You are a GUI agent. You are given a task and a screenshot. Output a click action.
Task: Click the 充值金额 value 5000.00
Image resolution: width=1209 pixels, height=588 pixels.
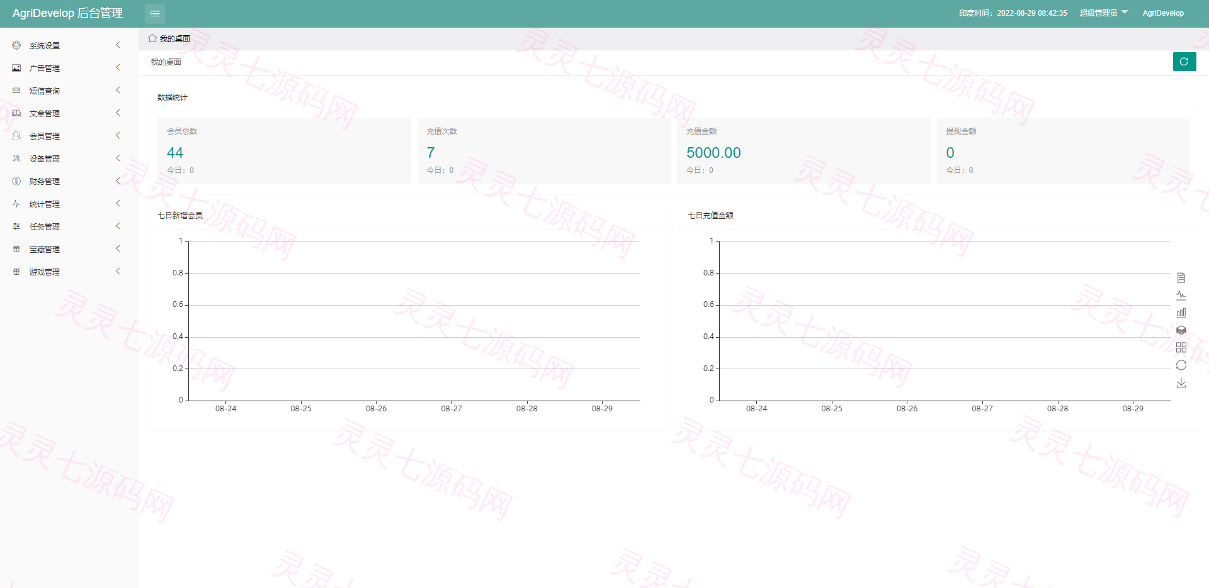click(x=713, y=153)
